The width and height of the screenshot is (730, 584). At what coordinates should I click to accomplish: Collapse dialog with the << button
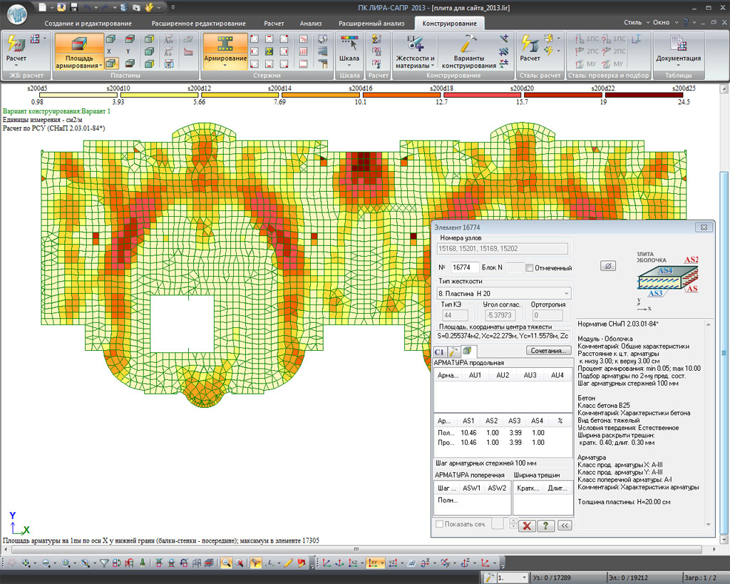[x=565, y=526]
